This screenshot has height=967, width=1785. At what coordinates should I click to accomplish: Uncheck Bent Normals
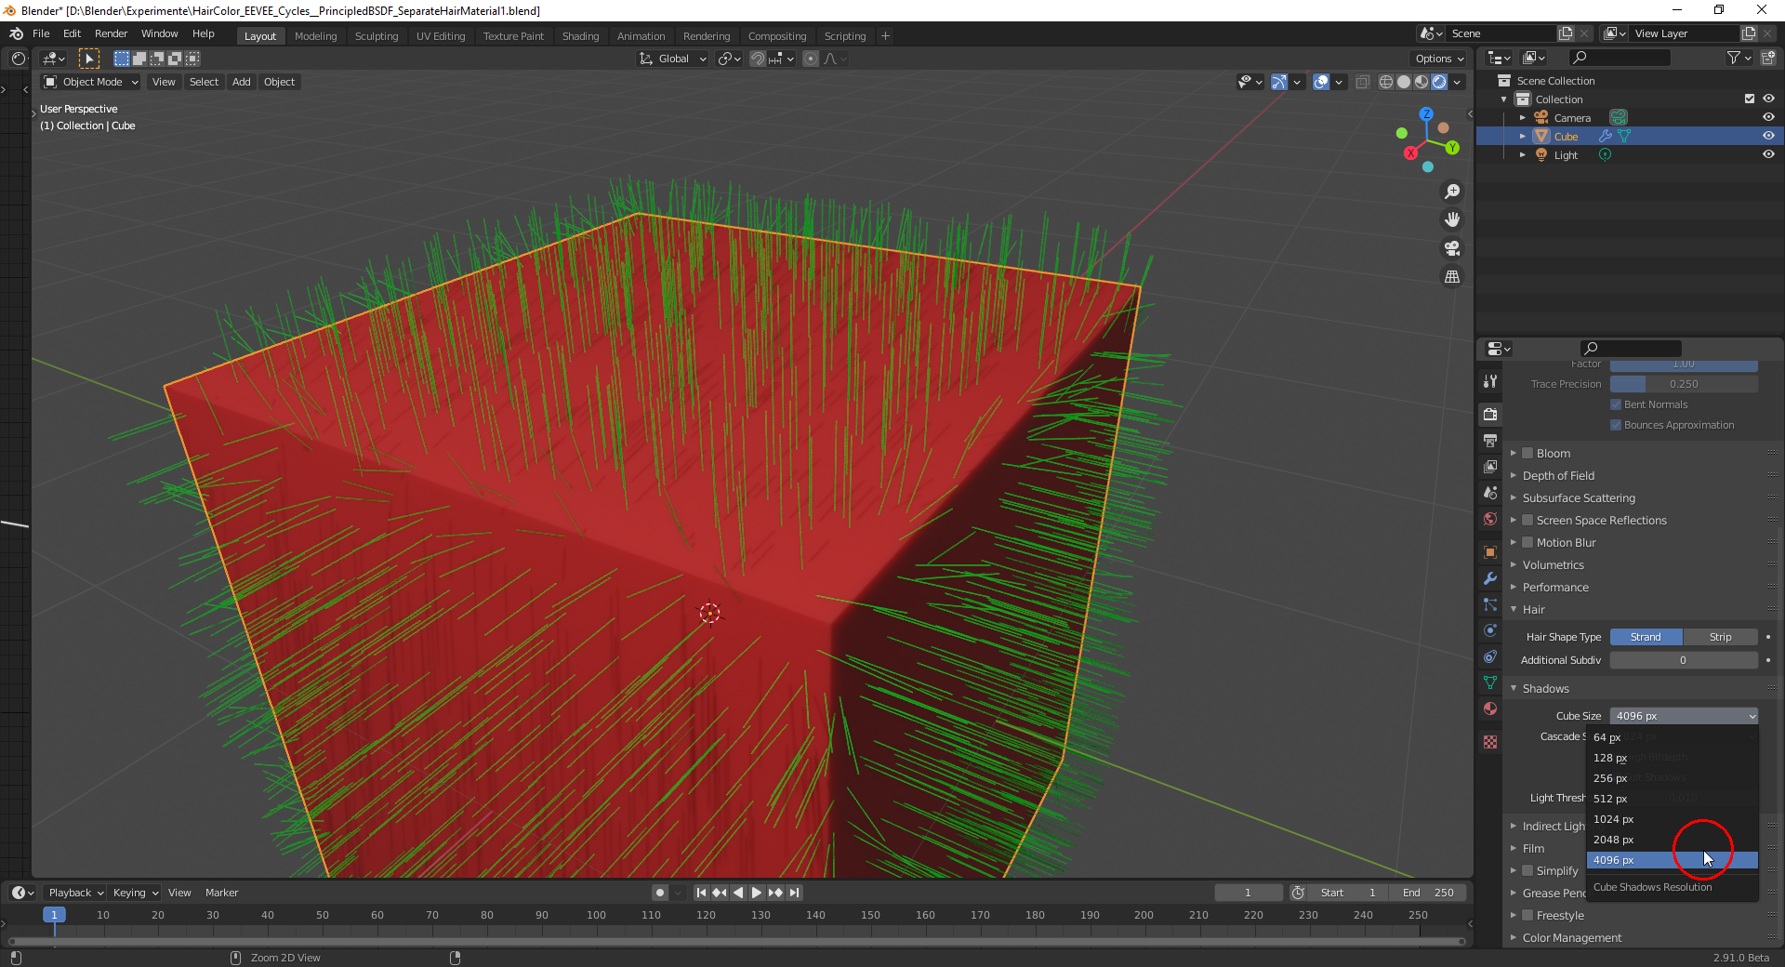point(1618,404)
